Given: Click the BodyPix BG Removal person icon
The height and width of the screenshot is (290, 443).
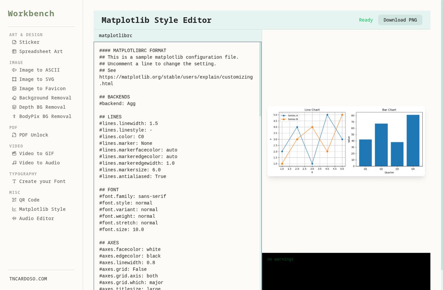Looking at the screenshot, I should click(14, 116).
